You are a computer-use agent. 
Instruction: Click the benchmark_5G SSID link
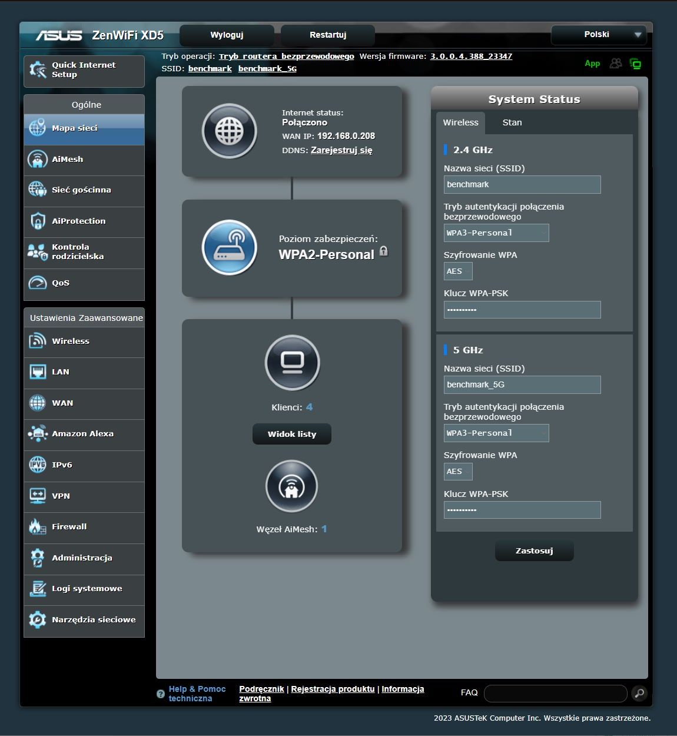[x=267, y=69]
